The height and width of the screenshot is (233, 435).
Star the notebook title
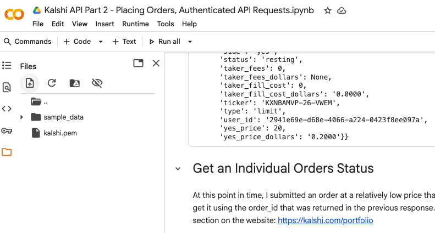328,10
